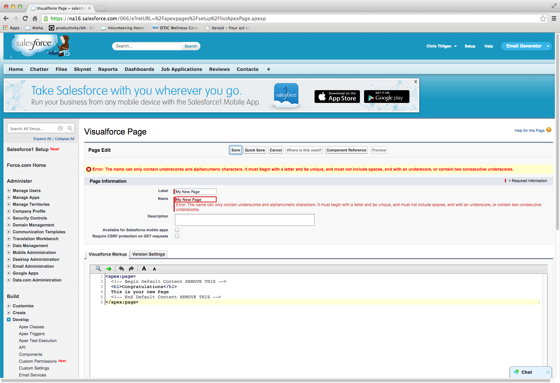This screenshot has height=383, width=560.
Task: Open the Apex Classes link
Action: click(31, 327)
